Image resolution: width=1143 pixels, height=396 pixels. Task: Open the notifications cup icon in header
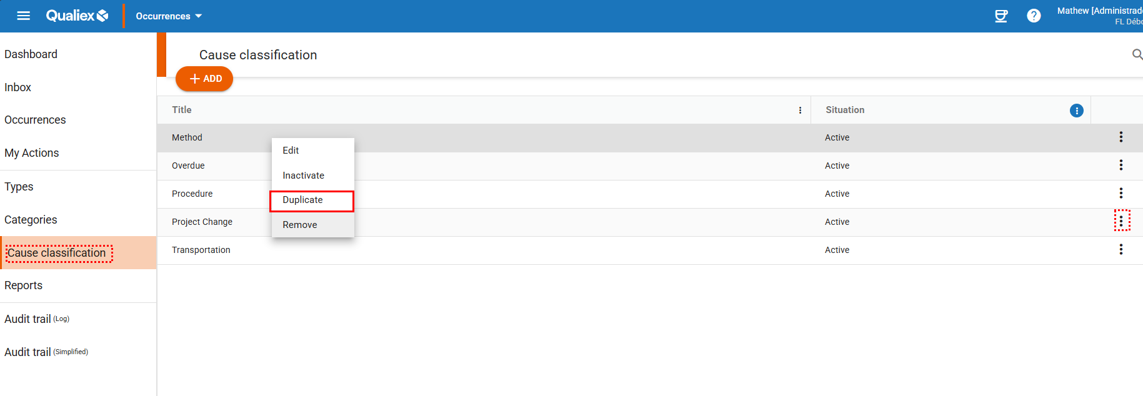click(1001, 16)
